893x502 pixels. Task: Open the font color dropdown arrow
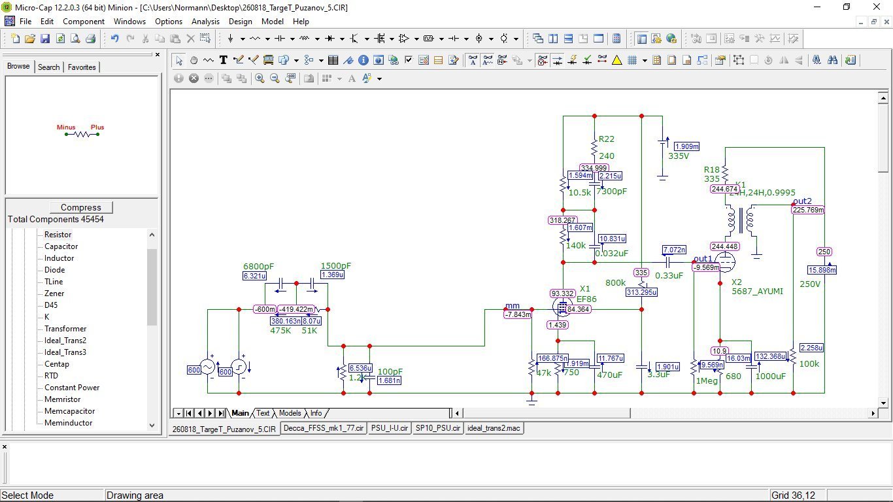coord(379,78)
